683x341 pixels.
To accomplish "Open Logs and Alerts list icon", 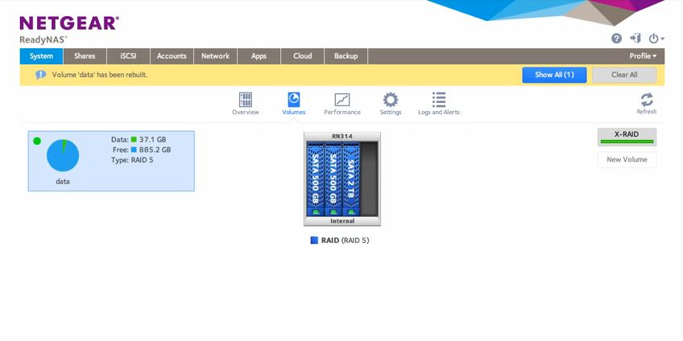I will click(439, 100).
